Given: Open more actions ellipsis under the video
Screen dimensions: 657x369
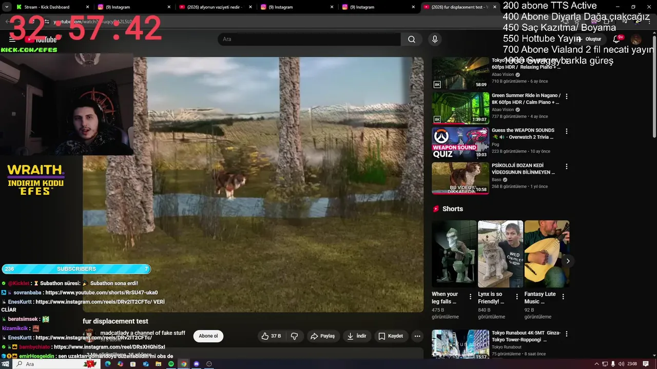Looking at the screenshot, I should [417, 336].
